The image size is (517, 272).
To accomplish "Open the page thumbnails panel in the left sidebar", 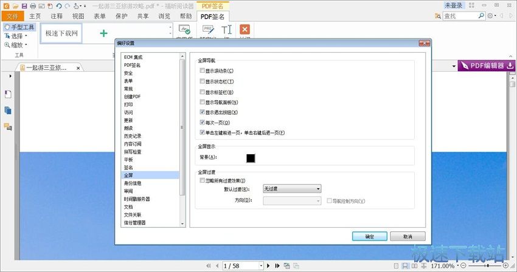I will [x=8, y=95].
